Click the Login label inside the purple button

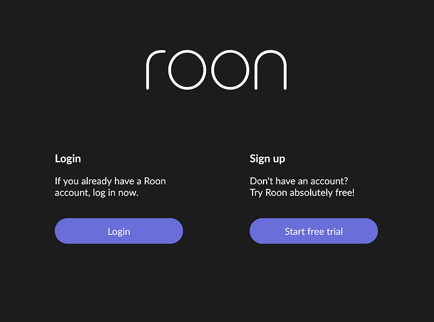119,231
